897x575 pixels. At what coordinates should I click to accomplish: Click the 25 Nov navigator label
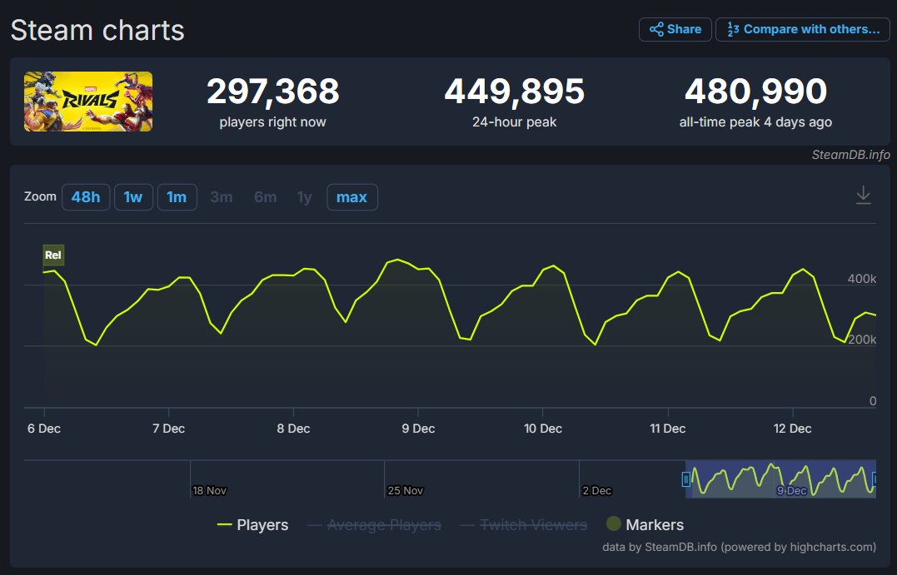point(405,490)
